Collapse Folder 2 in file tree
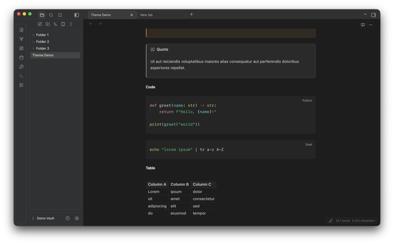The width and height of the screenshot is (394, 244). [33, 42]
